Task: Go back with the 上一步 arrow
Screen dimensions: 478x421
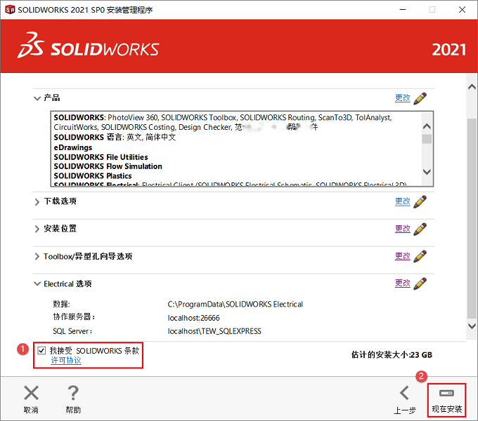Action: click(404, 393)
